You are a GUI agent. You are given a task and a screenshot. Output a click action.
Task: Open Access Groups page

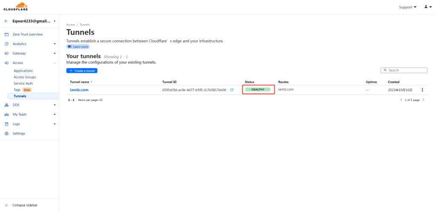coord(25,77)
